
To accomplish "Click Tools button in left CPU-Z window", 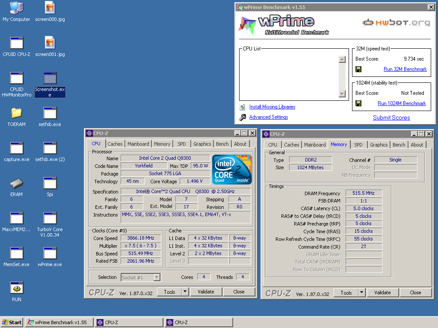I will (x=169, y=292).
